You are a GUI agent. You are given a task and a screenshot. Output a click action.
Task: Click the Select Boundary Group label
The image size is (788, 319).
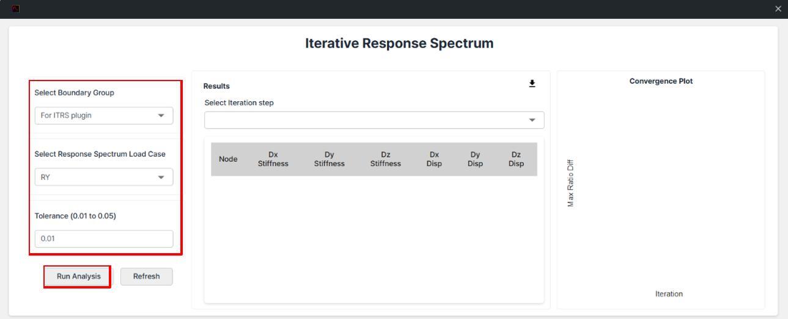74,93
